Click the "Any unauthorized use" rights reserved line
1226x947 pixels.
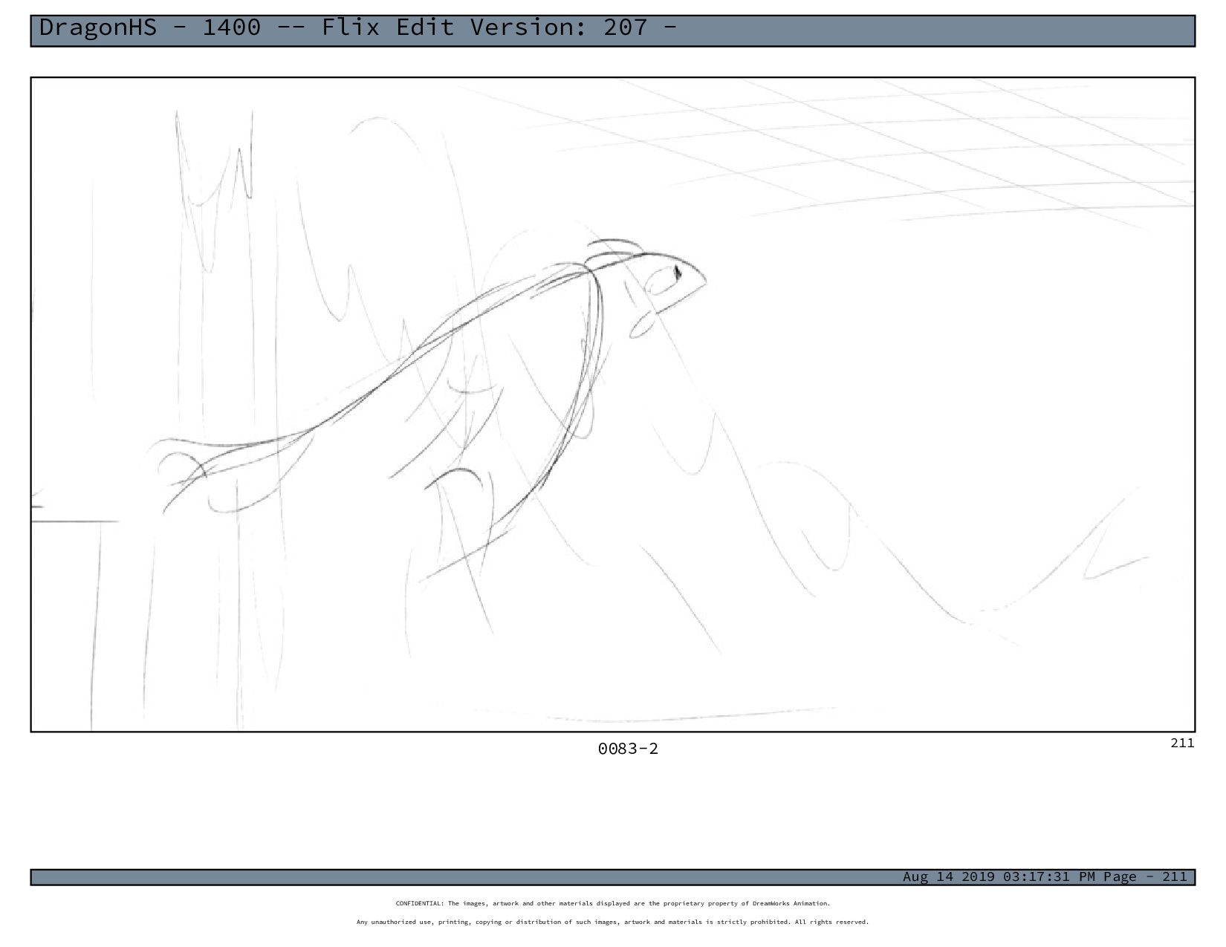click(613, 922)
